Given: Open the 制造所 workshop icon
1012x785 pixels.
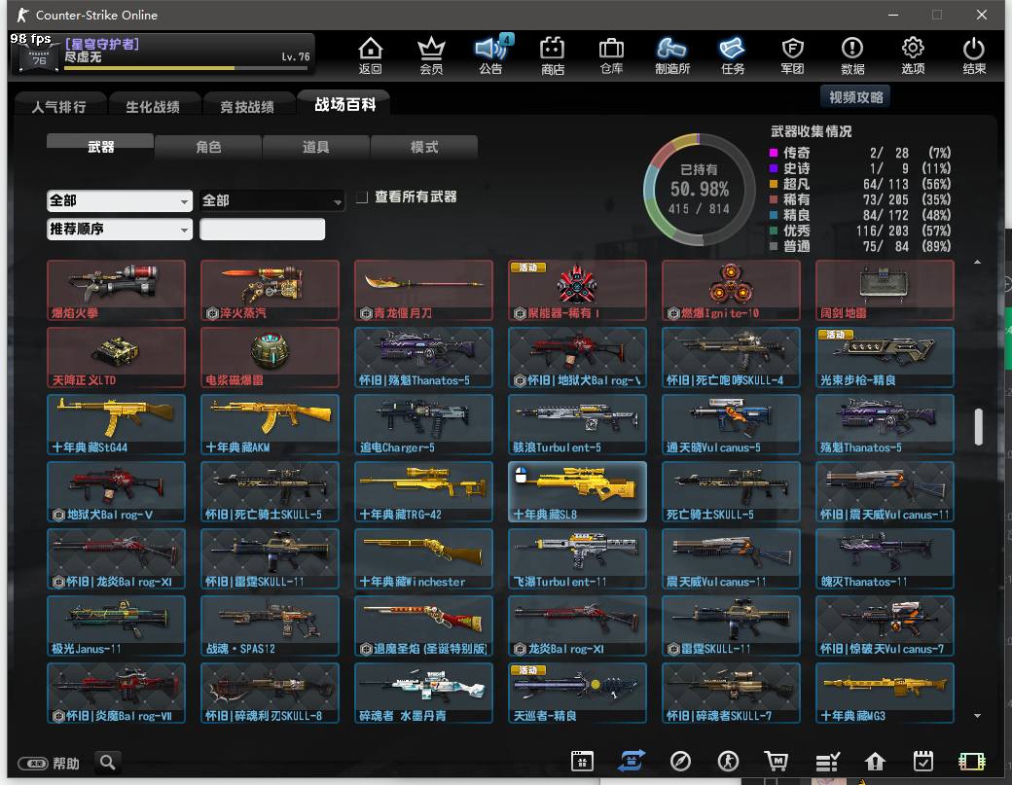Looking at the screenshot, I should point(672,54).
